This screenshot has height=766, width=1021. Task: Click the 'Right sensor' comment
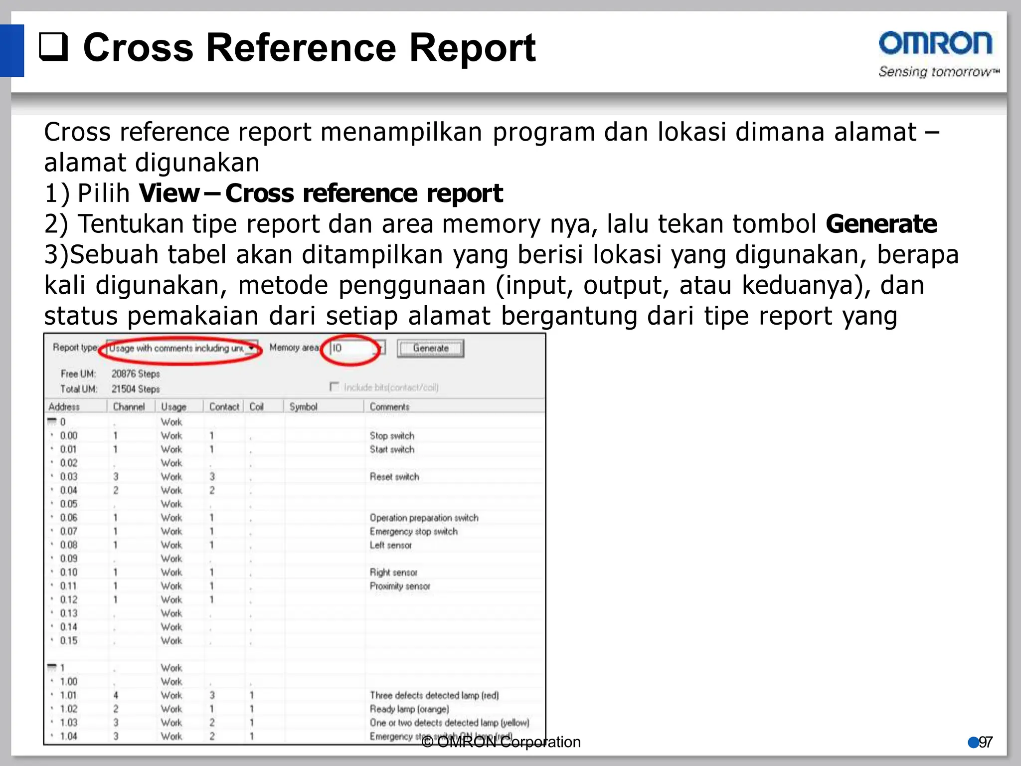click(x=393, y=572)
